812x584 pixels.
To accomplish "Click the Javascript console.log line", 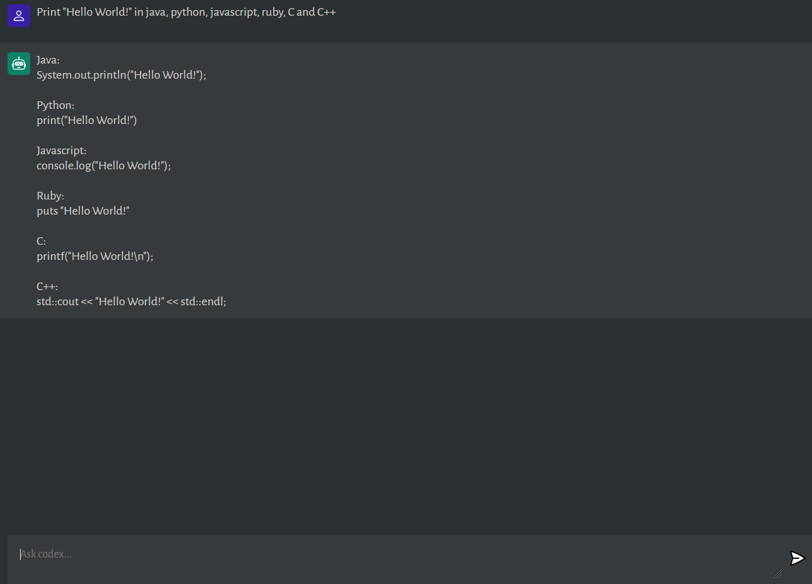I will pyautogui.click(x=104, y=165).
